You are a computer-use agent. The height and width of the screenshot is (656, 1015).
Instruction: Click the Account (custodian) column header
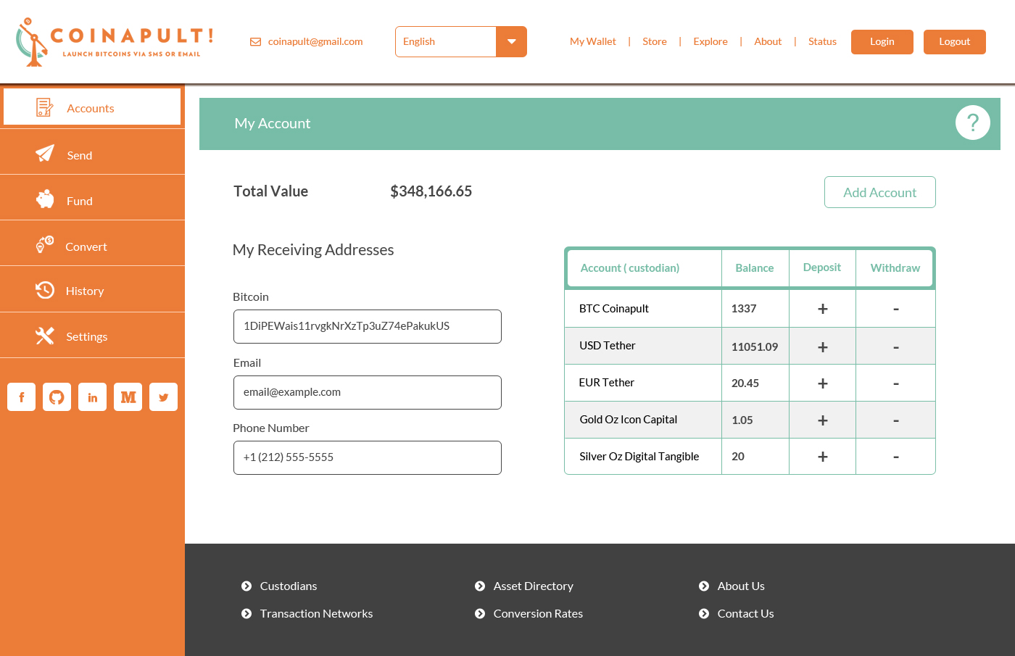630,268
